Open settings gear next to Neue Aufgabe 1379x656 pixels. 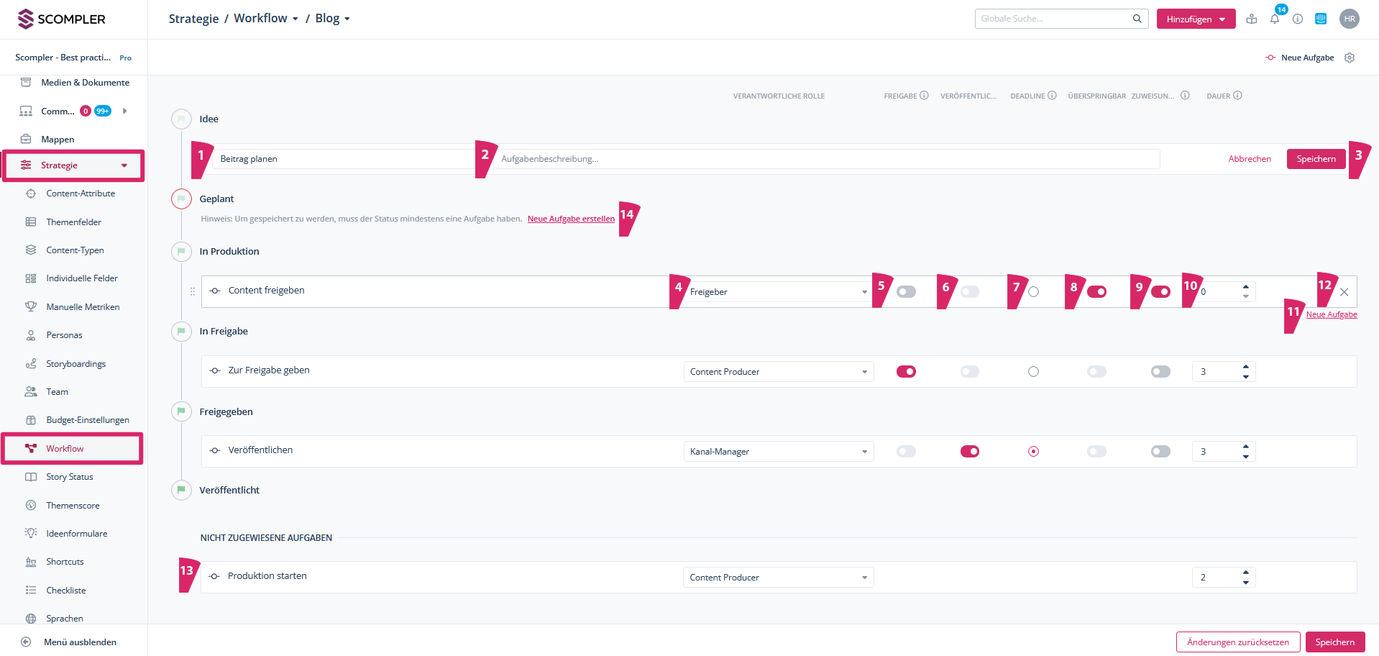[1350, 58]
